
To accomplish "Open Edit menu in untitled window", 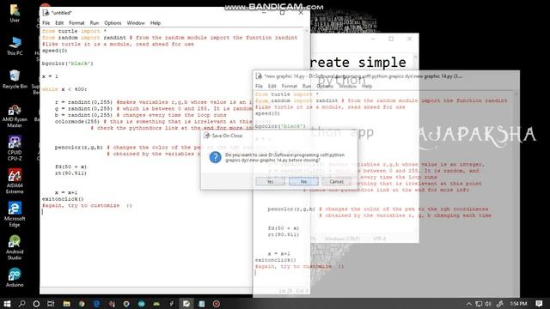I will [59, 23].
